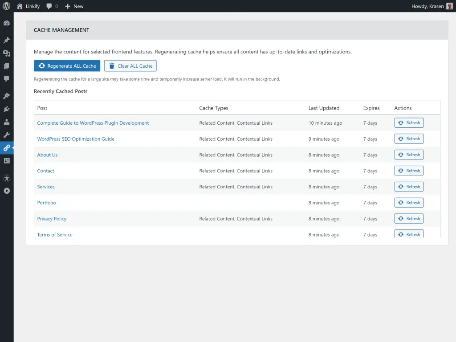Open the Media Library icon

tap(7, 53)
